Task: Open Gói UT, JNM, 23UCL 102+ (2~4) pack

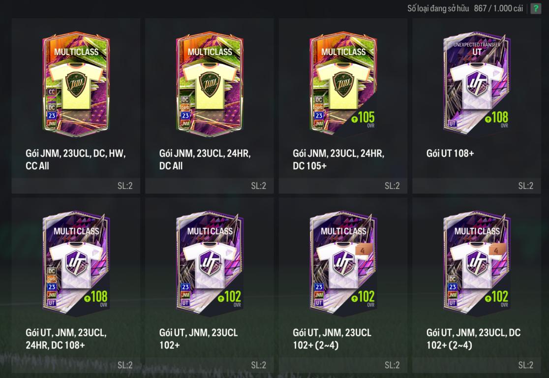Action: 343,285
